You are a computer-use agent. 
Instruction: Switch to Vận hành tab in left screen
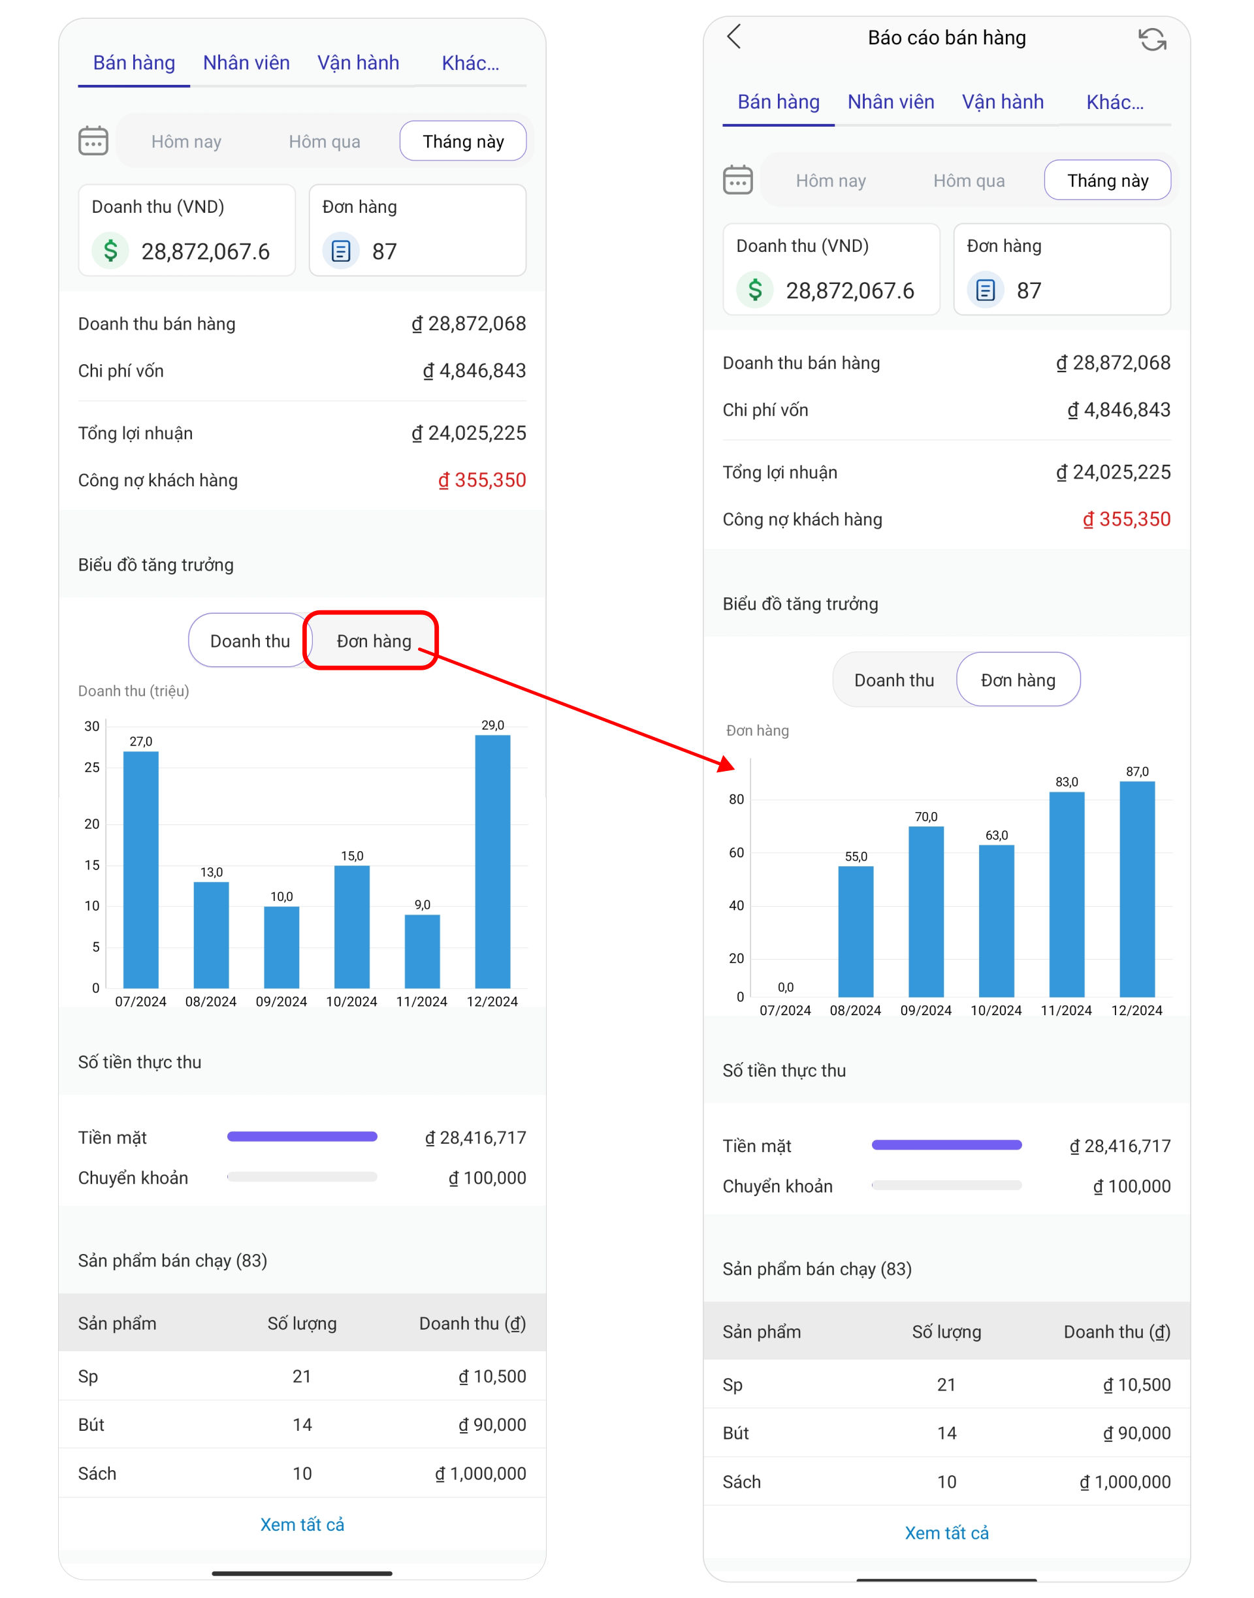tap(359, 63)
